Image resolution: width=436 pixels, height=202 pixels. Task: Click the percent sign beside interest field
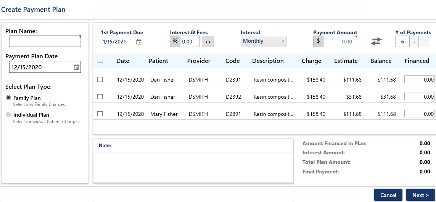(x=175, y=42)
